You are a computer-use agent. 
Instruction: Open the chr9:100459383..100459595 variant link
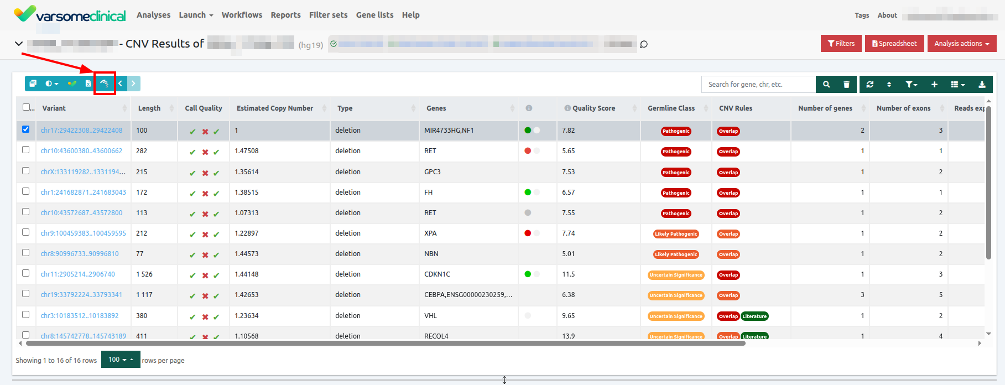point(83,233)
